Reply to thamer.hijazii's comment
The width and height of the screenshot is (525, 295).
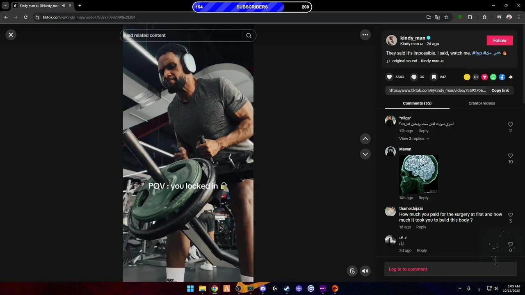pos(421,227)
